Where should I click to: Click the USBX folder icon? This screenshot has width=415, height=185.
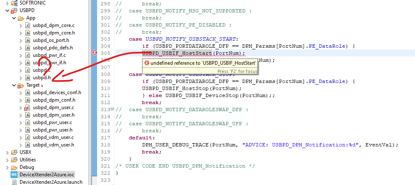[14, 152]
